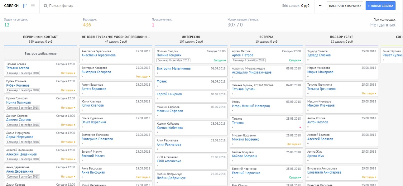The image size is (403, 186).
Task: Switch to pipeline board view icon
Action: tap(25, 6)
